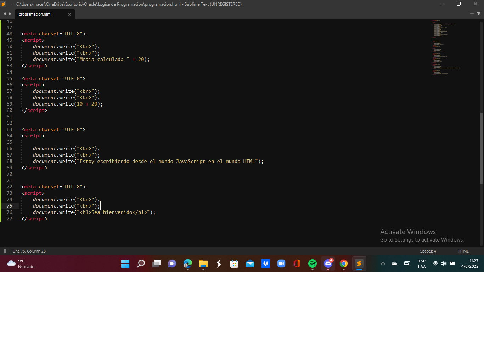The height and width of the screenshot is (340, 484).
Task: Switch the ESP LAA keyboard language
Action: point(422,263)
